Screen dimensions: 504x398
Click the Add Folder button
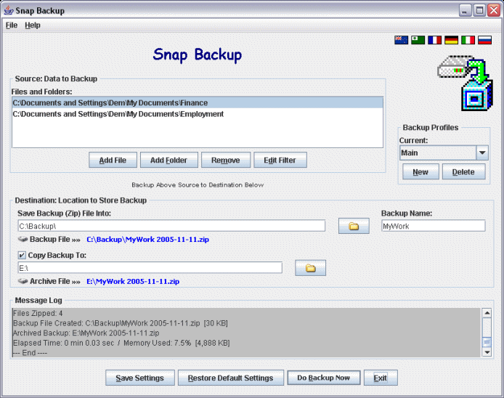[168, 160]
